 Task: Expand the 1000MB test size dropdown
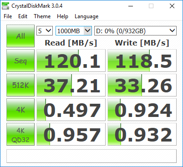(x=74, y=31)
